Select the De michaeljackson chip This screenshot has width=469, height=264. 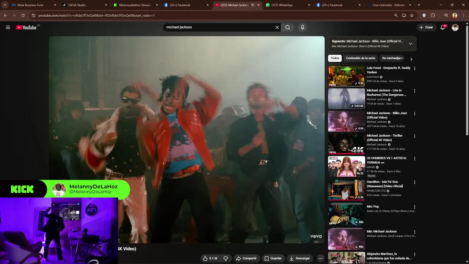(x=393, y=58)
